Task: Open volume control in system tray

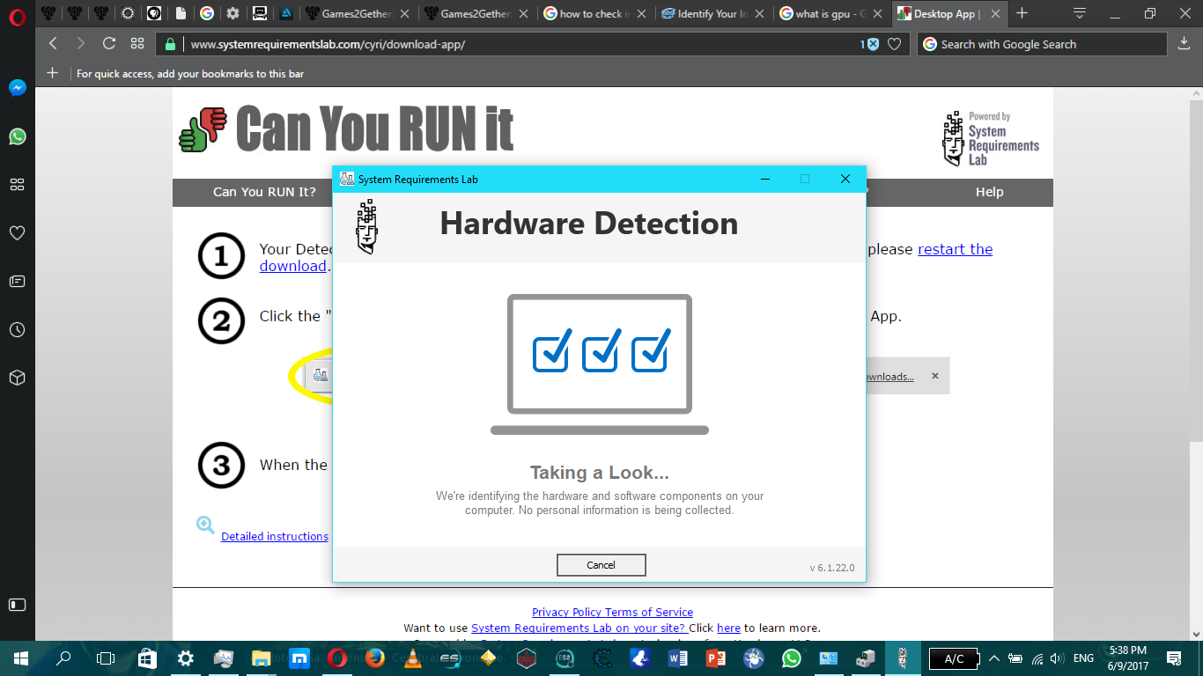Action: [1057, 658]
